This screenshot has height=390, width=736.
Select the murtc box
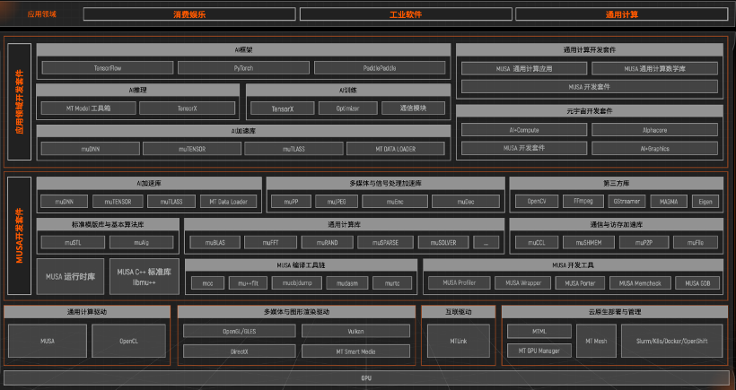(x=392, y=283)
